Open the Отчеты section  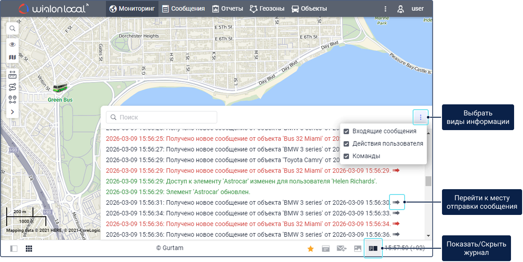(227, 8)
